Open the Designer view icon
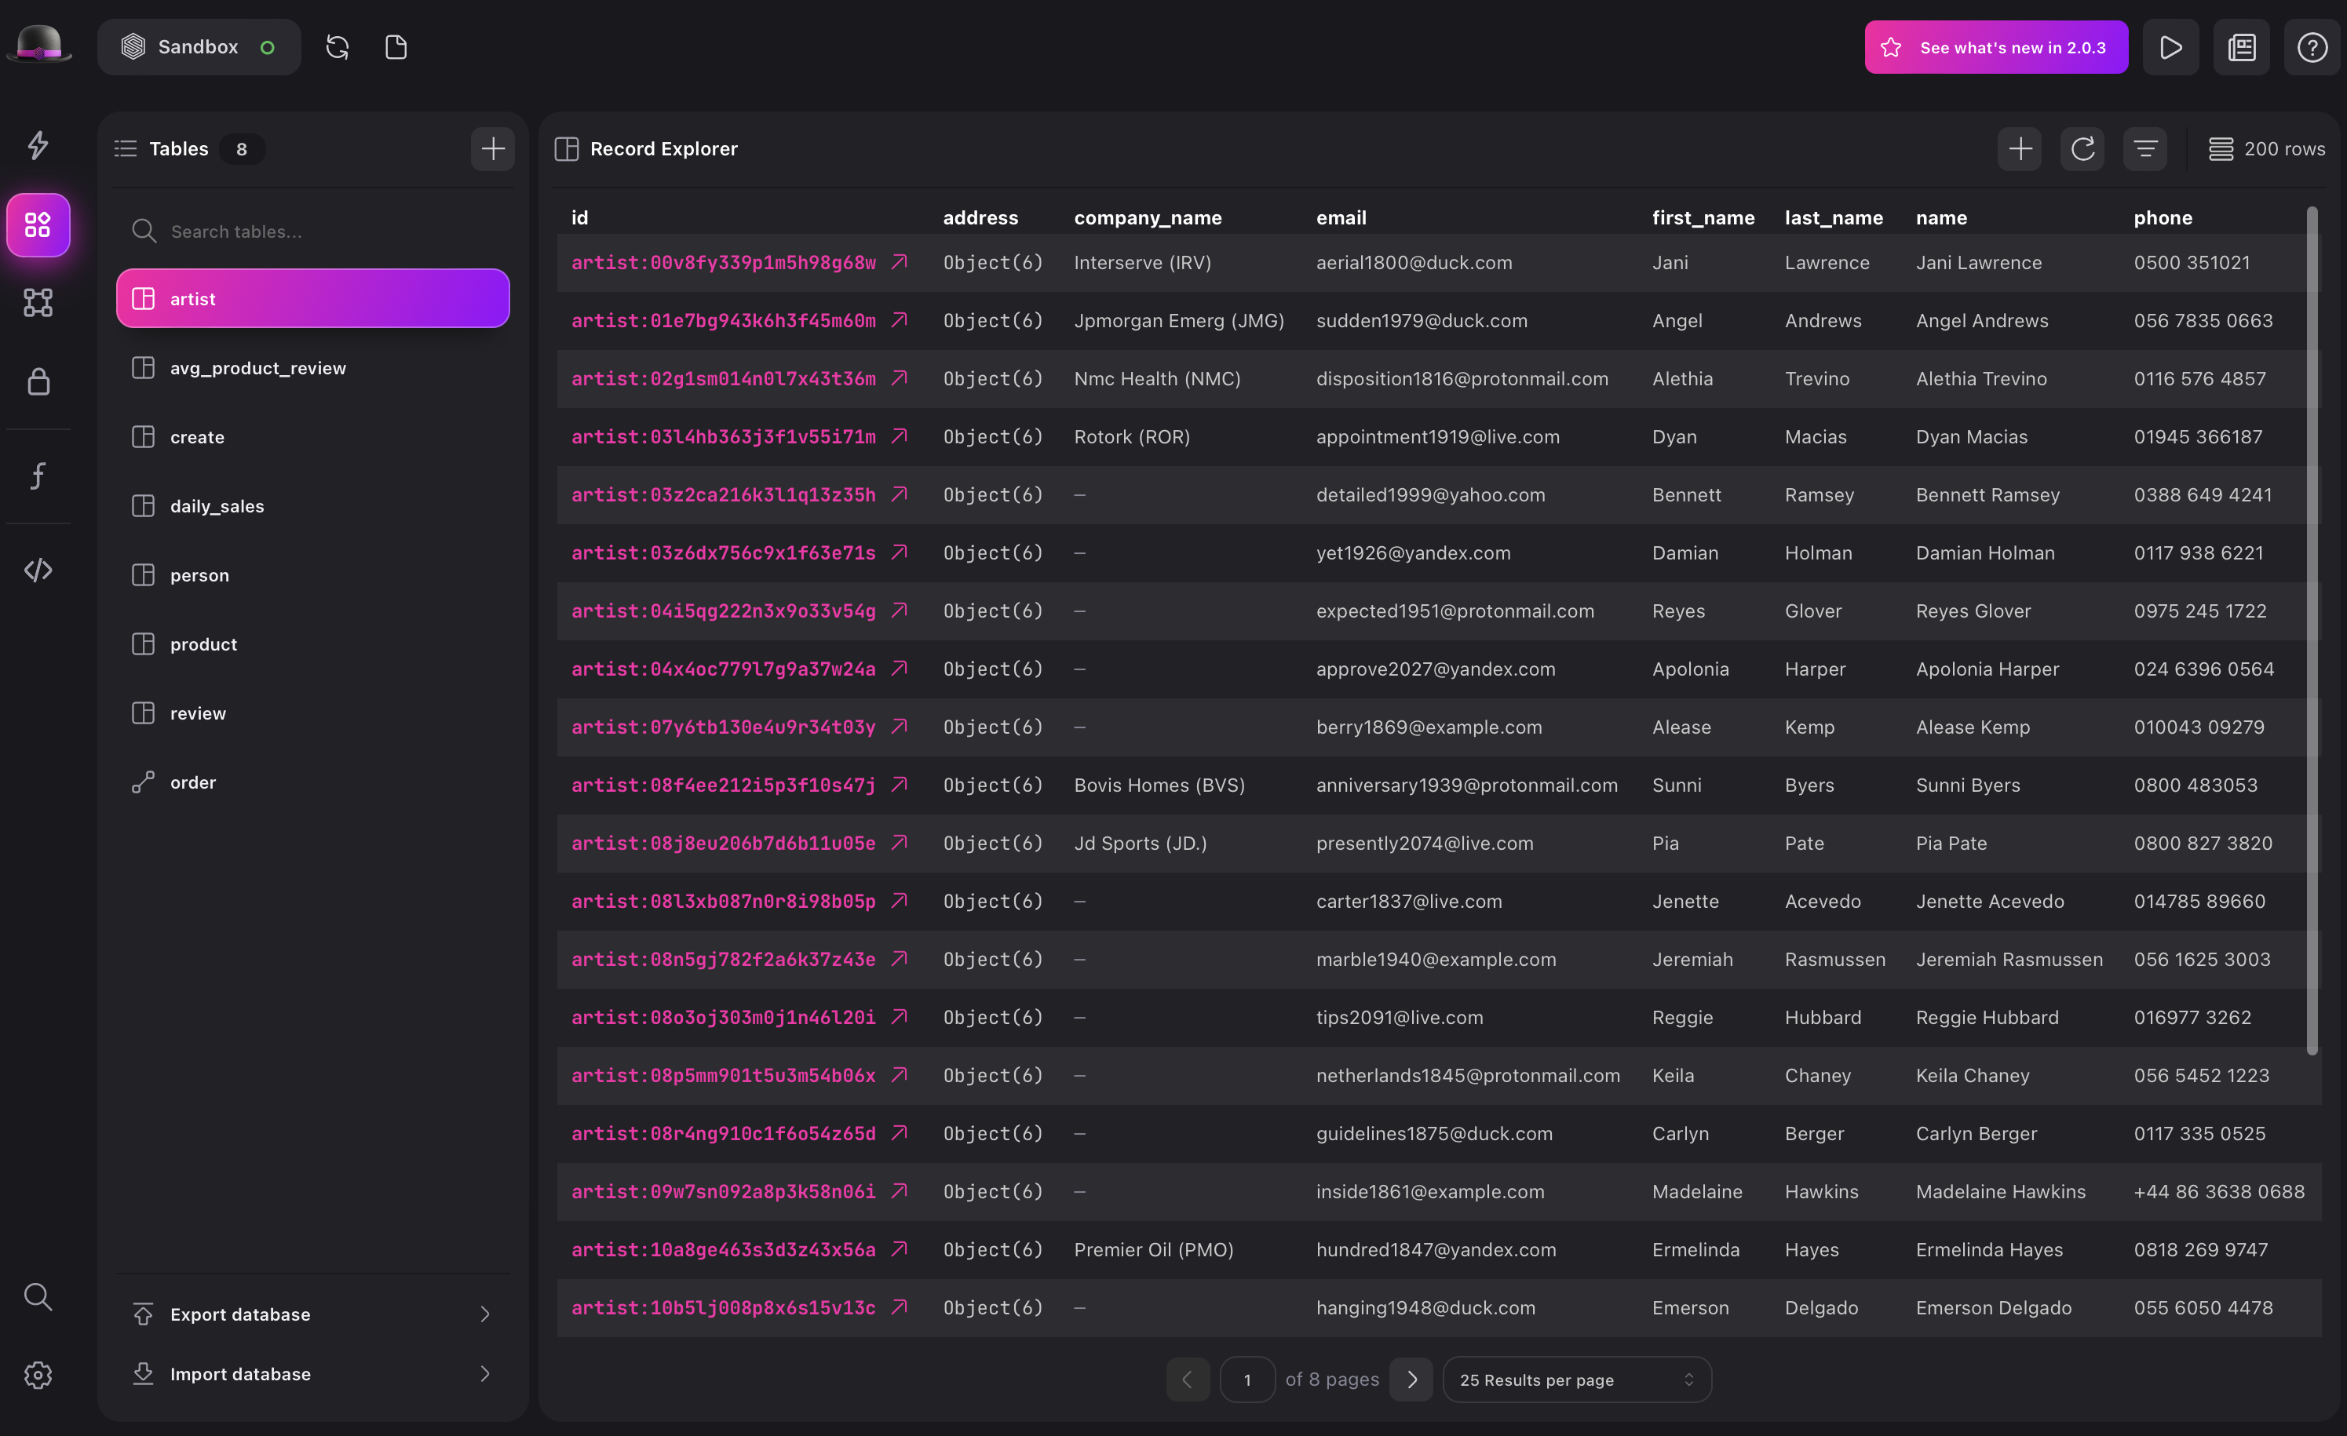The height and width of the screenshot is (1436, 2347). [38, 303]
